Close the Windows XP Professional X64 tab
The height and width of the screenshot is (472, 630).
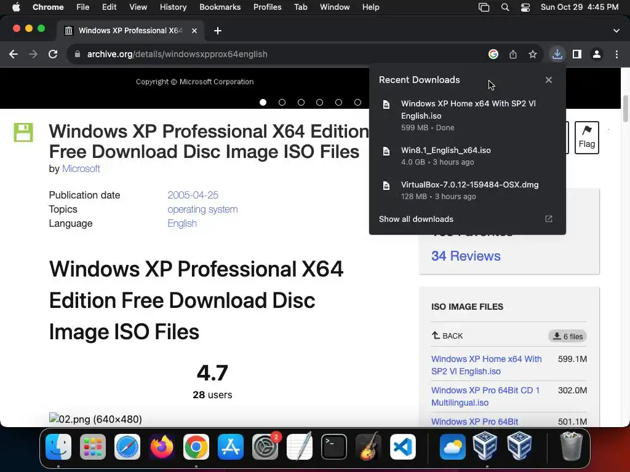tap(194, 31)
